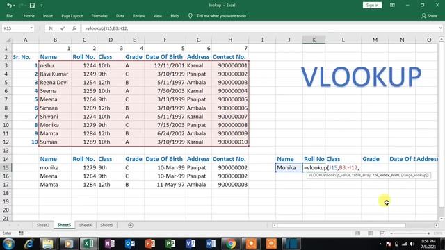Switch to the Sheet4 tab
This screenshot has width=445, height=250.
85,225
